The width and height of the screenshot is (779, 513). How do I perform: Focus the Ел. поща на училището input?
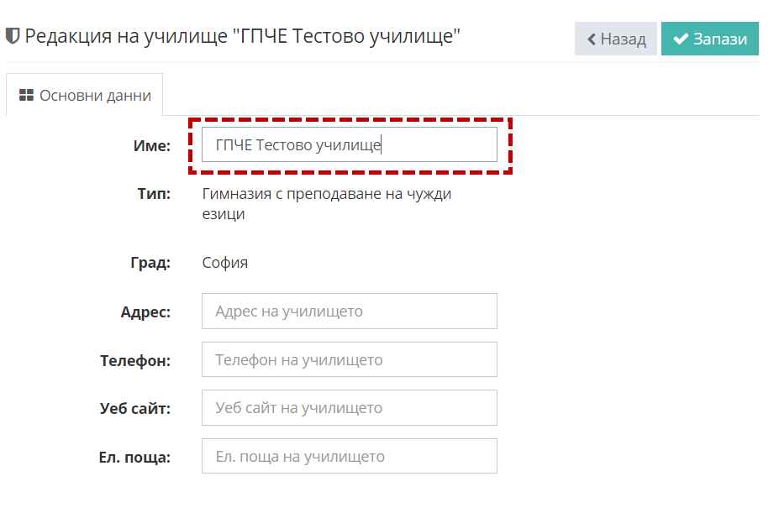[349, 457]
